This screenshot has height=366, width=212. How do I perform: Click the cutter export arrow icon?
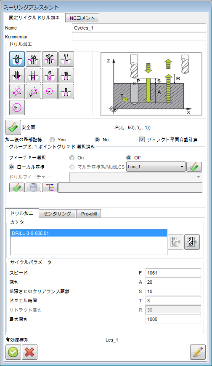click(192, 242)
